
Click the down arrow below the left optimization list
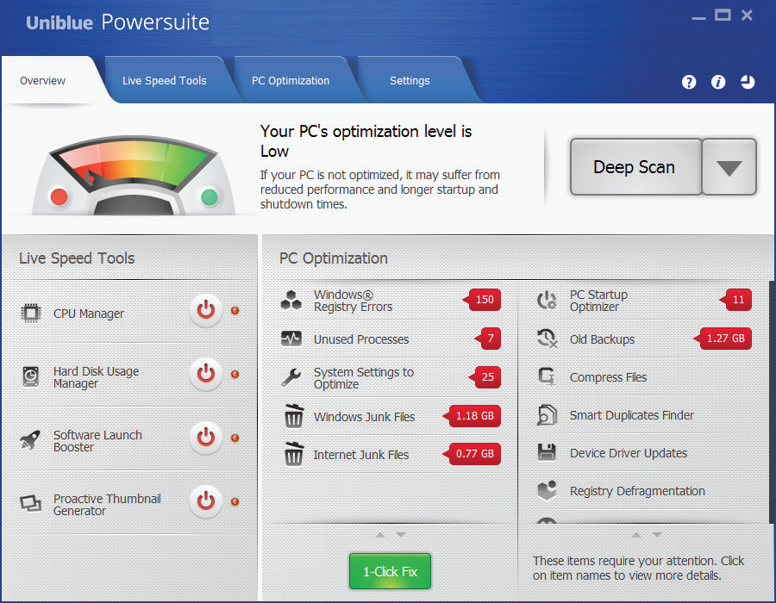point(401,535)
